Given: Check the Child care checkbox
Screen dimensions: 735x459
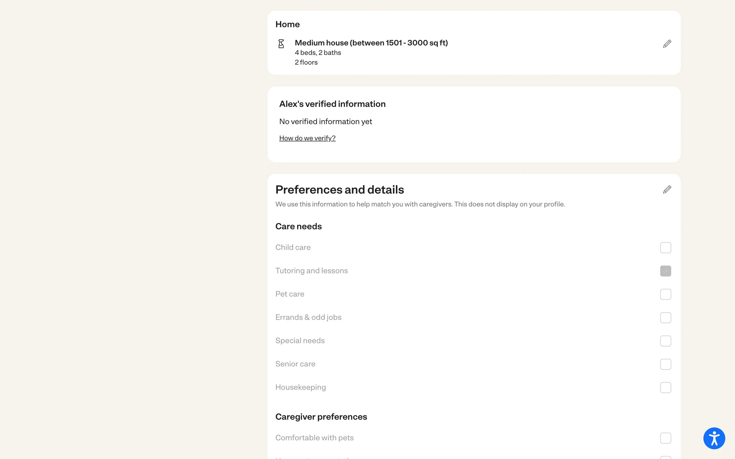Looking at the screenshot, I should 665,248.
